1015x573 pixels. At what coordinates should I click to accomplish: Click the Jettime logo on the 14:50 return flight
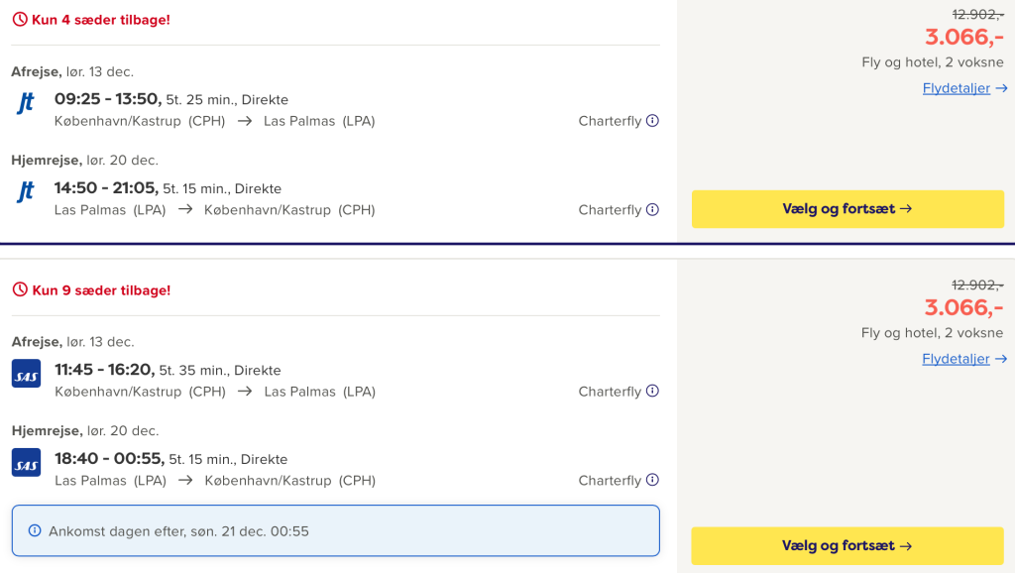click(26, 192)
